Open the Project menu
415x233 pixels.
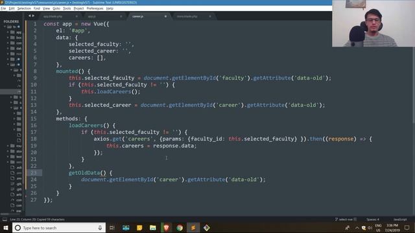click(78, 8)
